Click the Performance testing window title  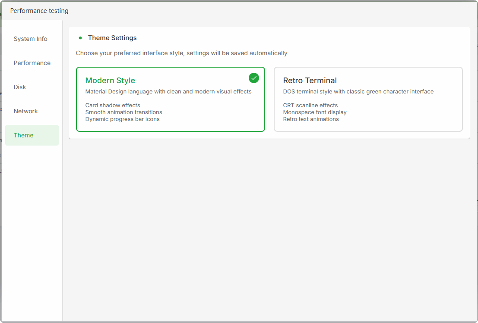click(39, 11)
